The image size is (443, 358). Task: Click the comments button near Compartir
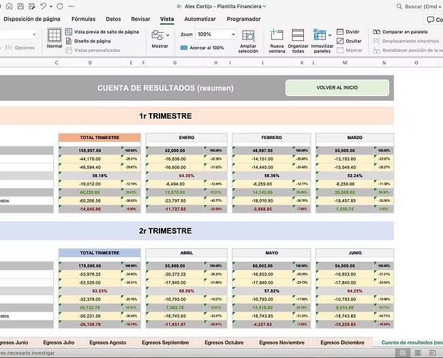click(433, 20)
